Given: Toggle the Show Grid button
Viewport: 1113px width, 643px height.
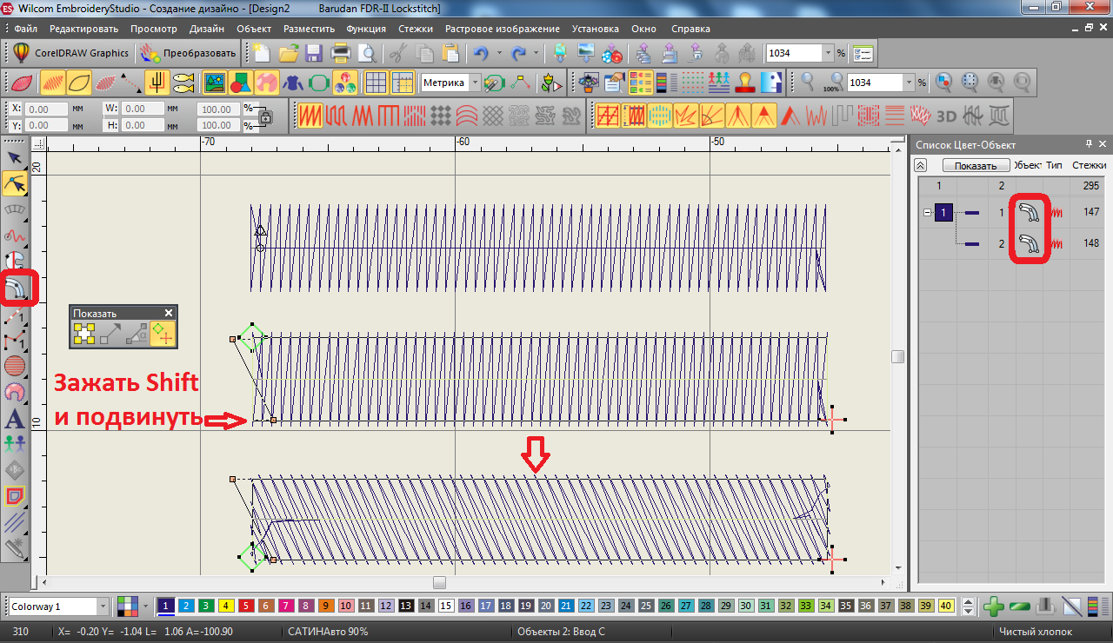Looking at the screenshot, I should (x=376, y=83).
